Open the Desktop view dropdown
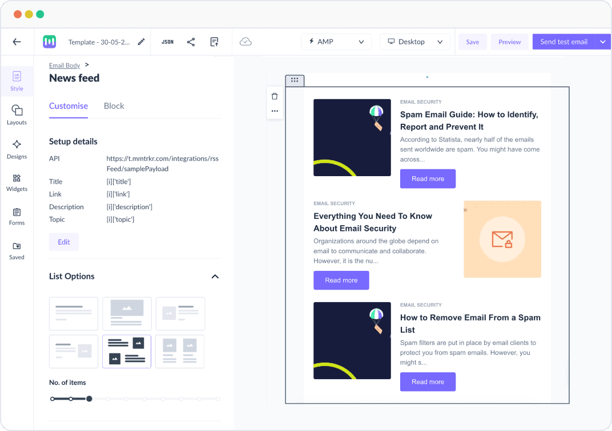The width and height of the screenshot is (612, 431). coord(415,42)
